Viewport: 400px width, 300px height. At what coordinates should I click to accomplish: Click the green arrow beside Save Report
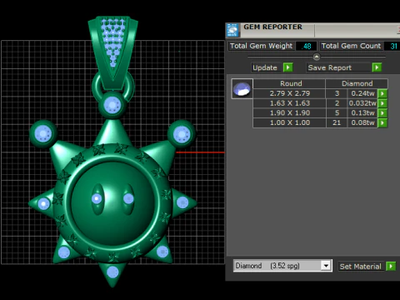coord(377,67)
